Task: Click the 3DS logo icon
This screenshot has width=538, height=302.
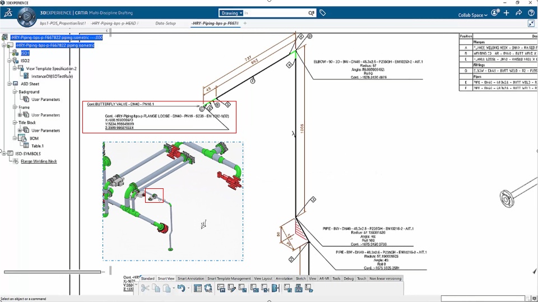Action: [8, 13]
